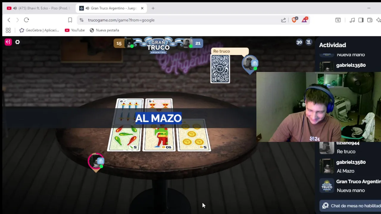
Task: Open the YouTube bookmark
Action: [x=75, y=30]
